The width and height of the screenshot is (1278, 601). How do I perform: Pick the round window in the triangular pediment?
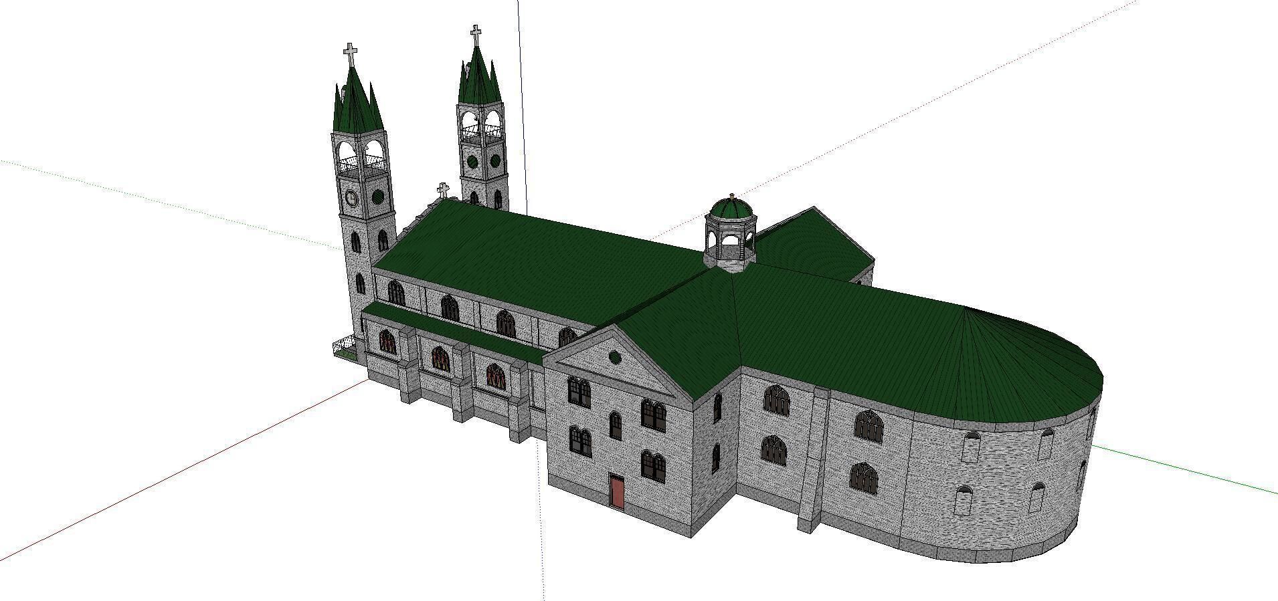click(615, 358)
